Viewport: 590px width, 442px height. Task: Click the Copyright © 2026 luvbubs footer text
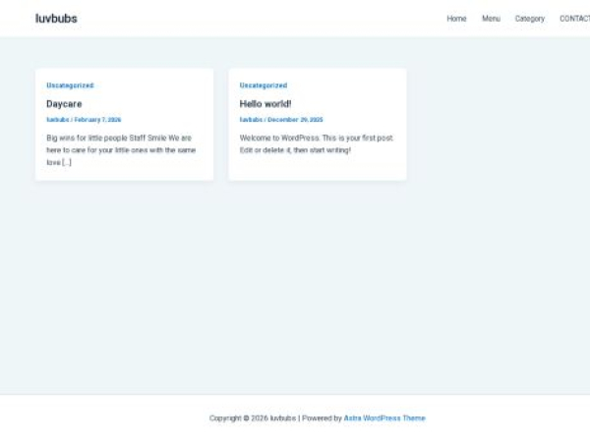tap(253, 417)
